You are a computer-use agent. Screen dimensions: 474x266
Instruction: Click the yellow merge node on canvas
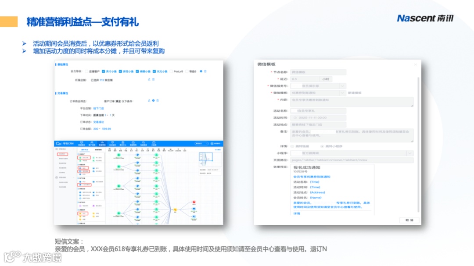tap(175, 209)
